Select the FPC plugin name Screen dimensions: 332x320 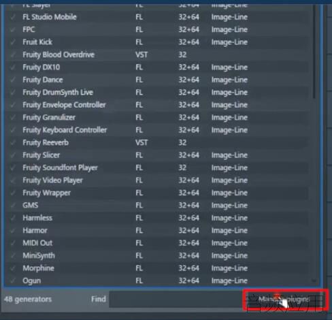pyautogui.click(x=29, y=29)
